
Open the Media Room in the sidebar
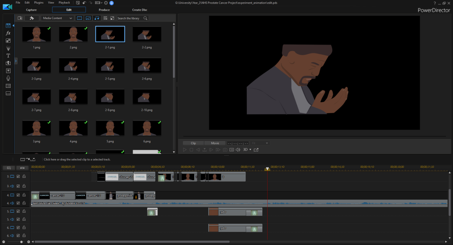tap(8, 26)
